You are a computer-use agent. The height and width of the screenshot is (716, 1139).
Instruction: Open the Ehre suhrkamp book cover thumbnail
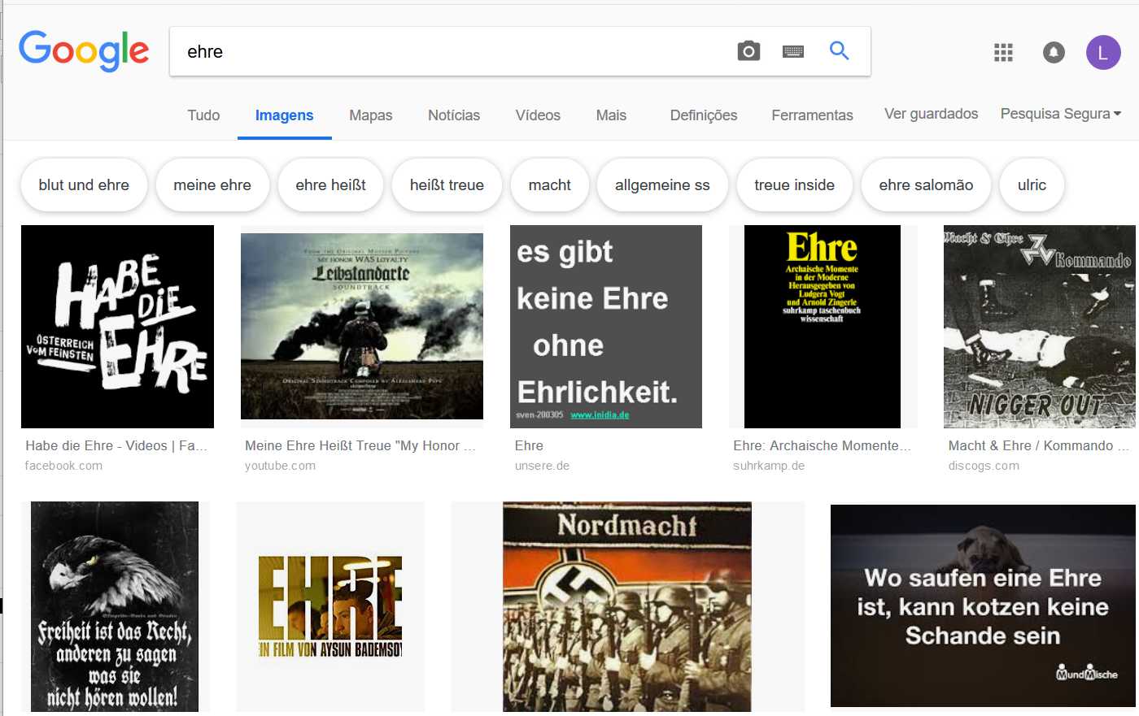pos(823,327)
